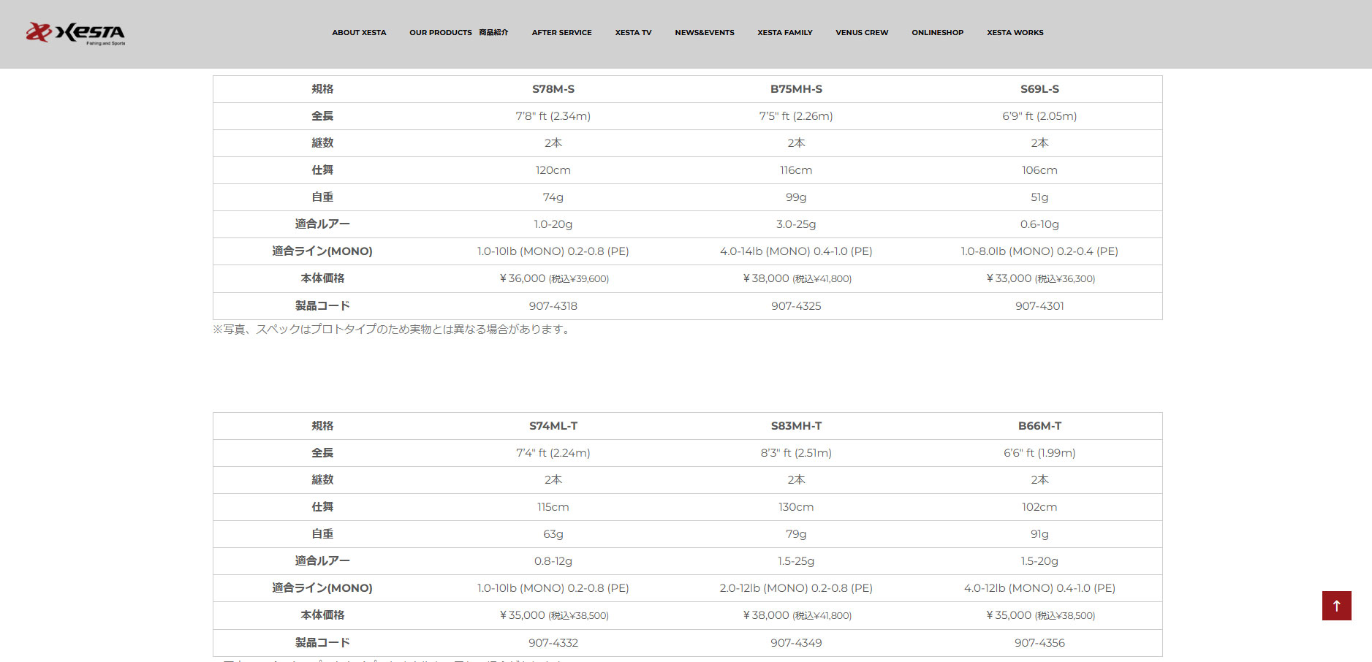This screenshot has width=1372, height=662.
Task: Visit the ONLINESHOP link
Action: coord(937,33)
